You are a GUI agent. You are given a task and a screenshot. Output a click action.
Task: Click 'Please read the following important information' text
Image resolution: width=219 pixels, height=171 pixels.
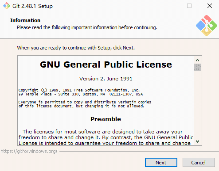pos(87,27)
